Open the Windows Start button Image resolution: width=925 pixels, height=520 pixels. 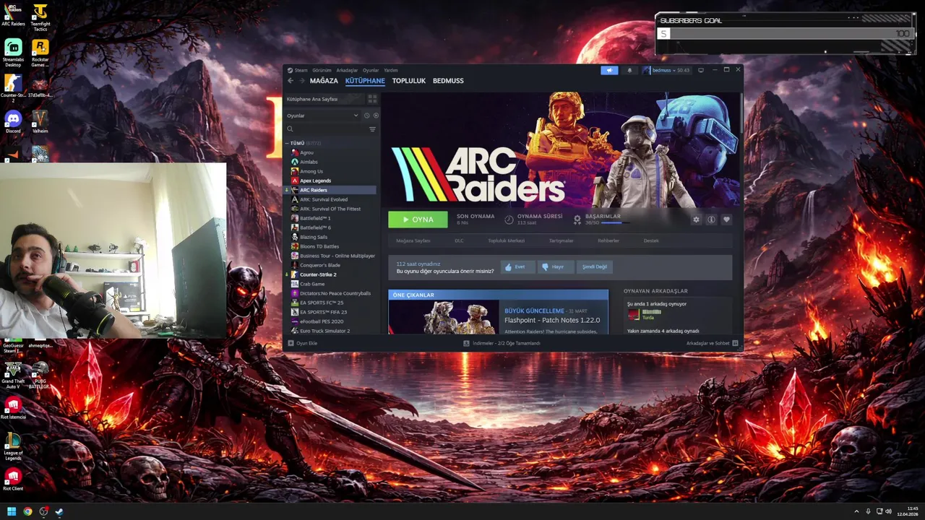(12, 511)
